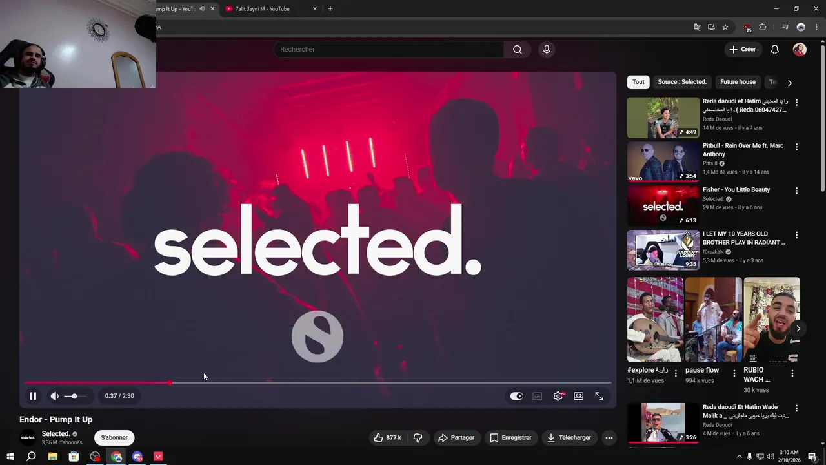Select the Tout filter chip
Viewport: 826px width, 465px height.
coord(638,82)
